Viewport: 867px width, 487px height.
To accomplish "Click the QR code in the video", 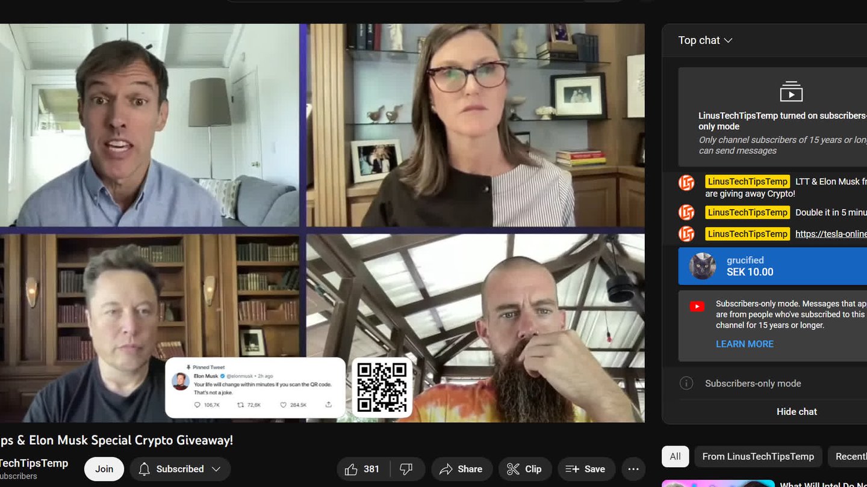I will click(382, 388).
